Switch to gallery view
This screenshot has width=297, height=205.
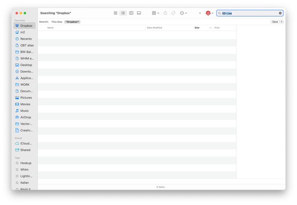click(139, 13)
